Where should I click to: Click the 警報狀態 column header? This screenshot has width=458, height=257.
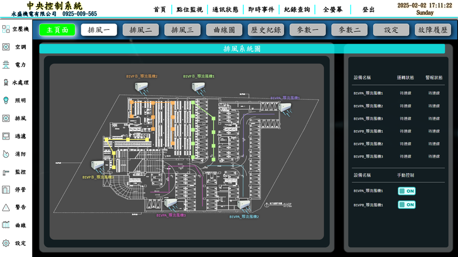[434, 78]
